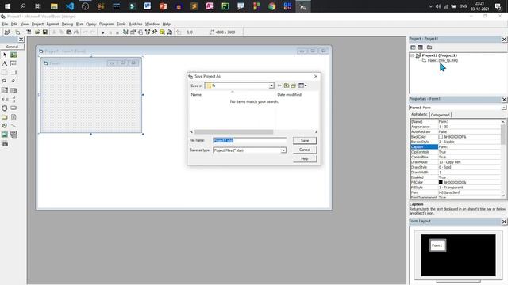Create new folder in Save Project dialog

coord(294,85)
